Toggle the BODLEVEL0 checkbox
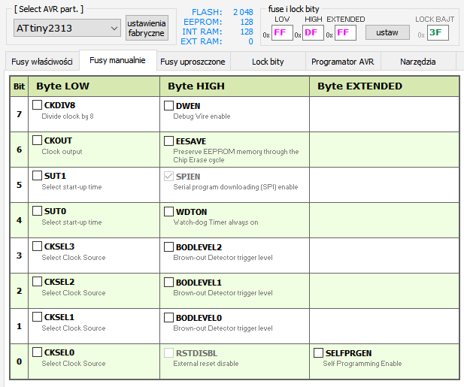Image resolution: width=464 pixels, height=387 pixels. pos(168,318)
